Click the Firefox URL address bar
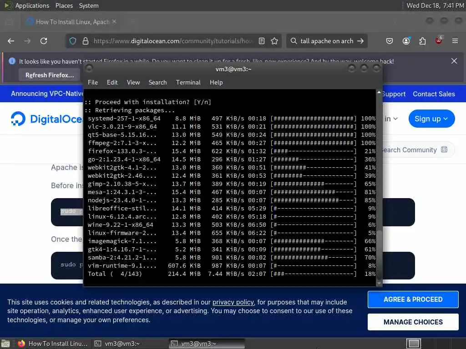 click(x=172, y=41)
